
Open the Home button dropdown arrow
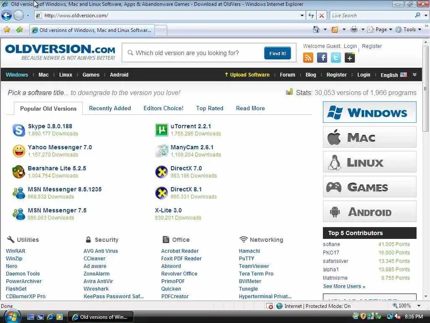pos(325,29)
